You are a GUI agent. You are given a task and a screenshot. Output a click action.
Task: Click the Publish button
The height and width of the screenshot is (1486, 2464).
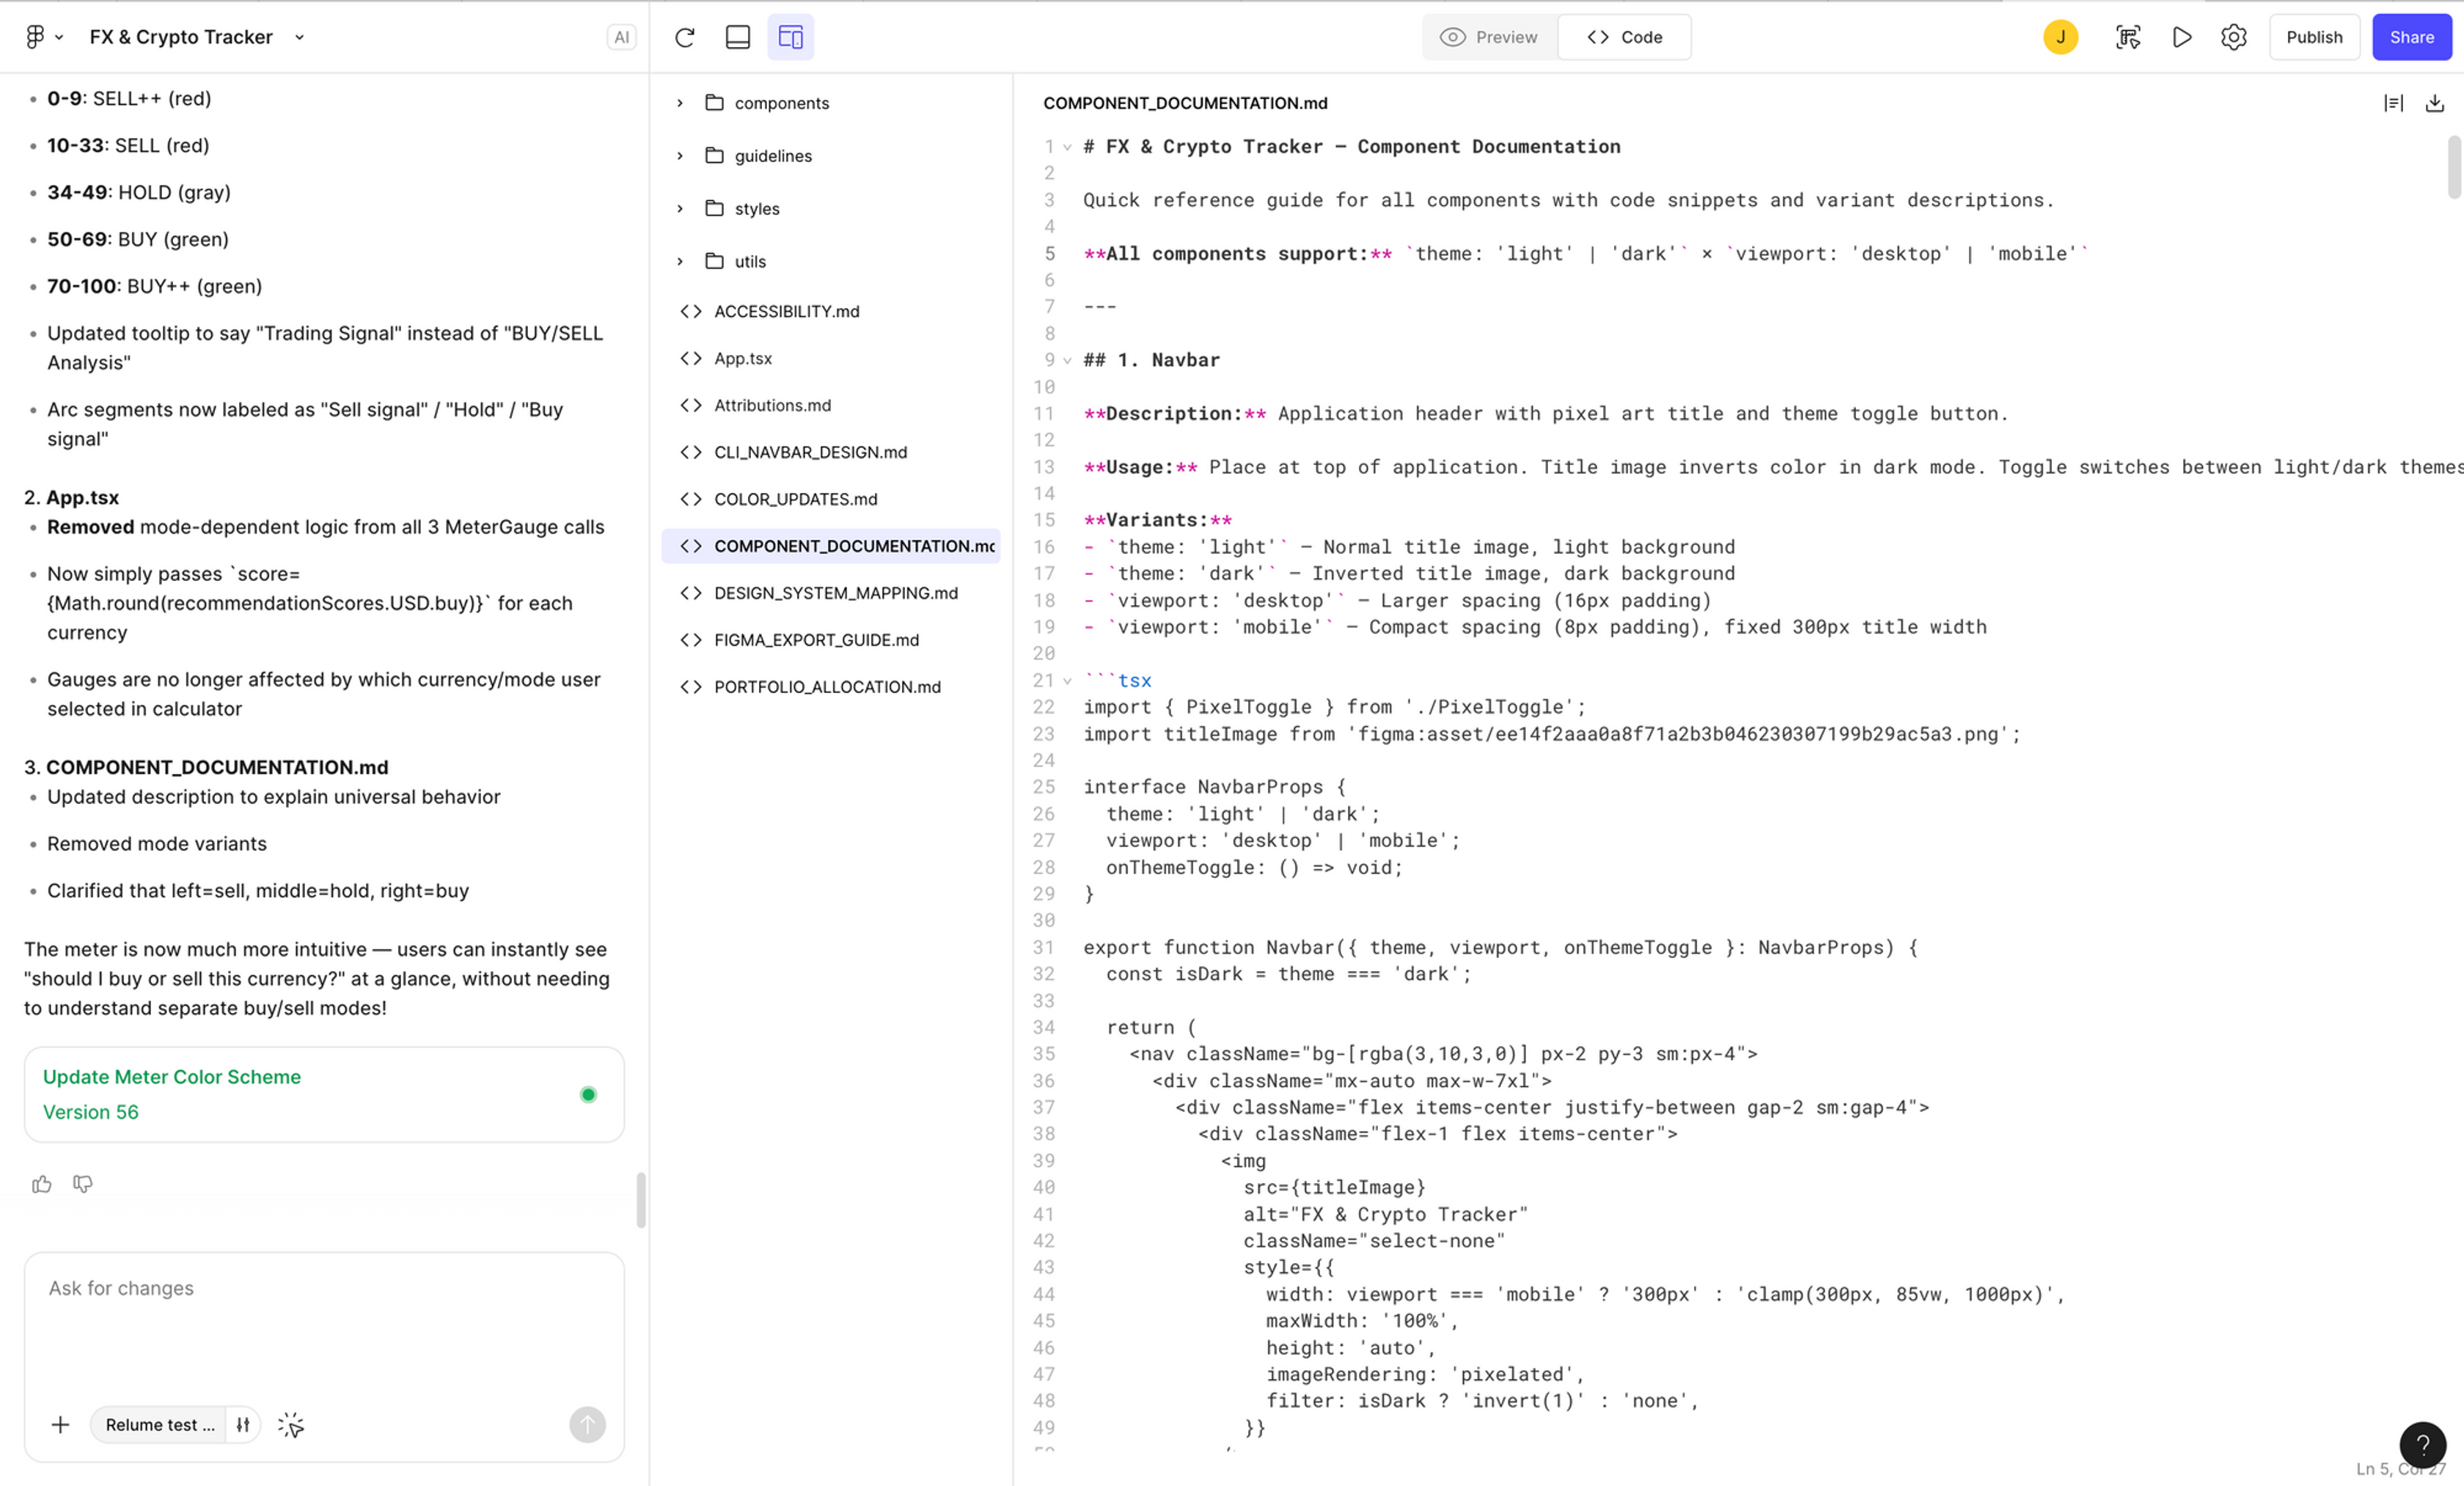2314,37
